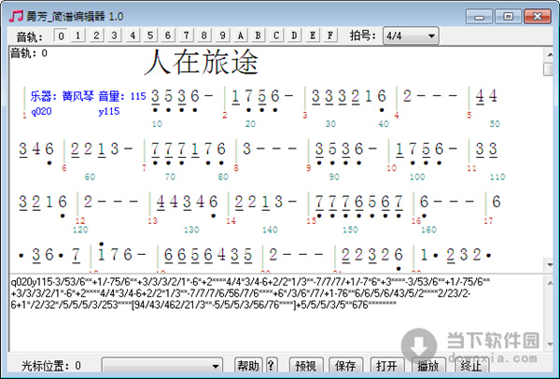Click the question mark button
The height and width of the screenshot is (379, 560).
point(272,365)
